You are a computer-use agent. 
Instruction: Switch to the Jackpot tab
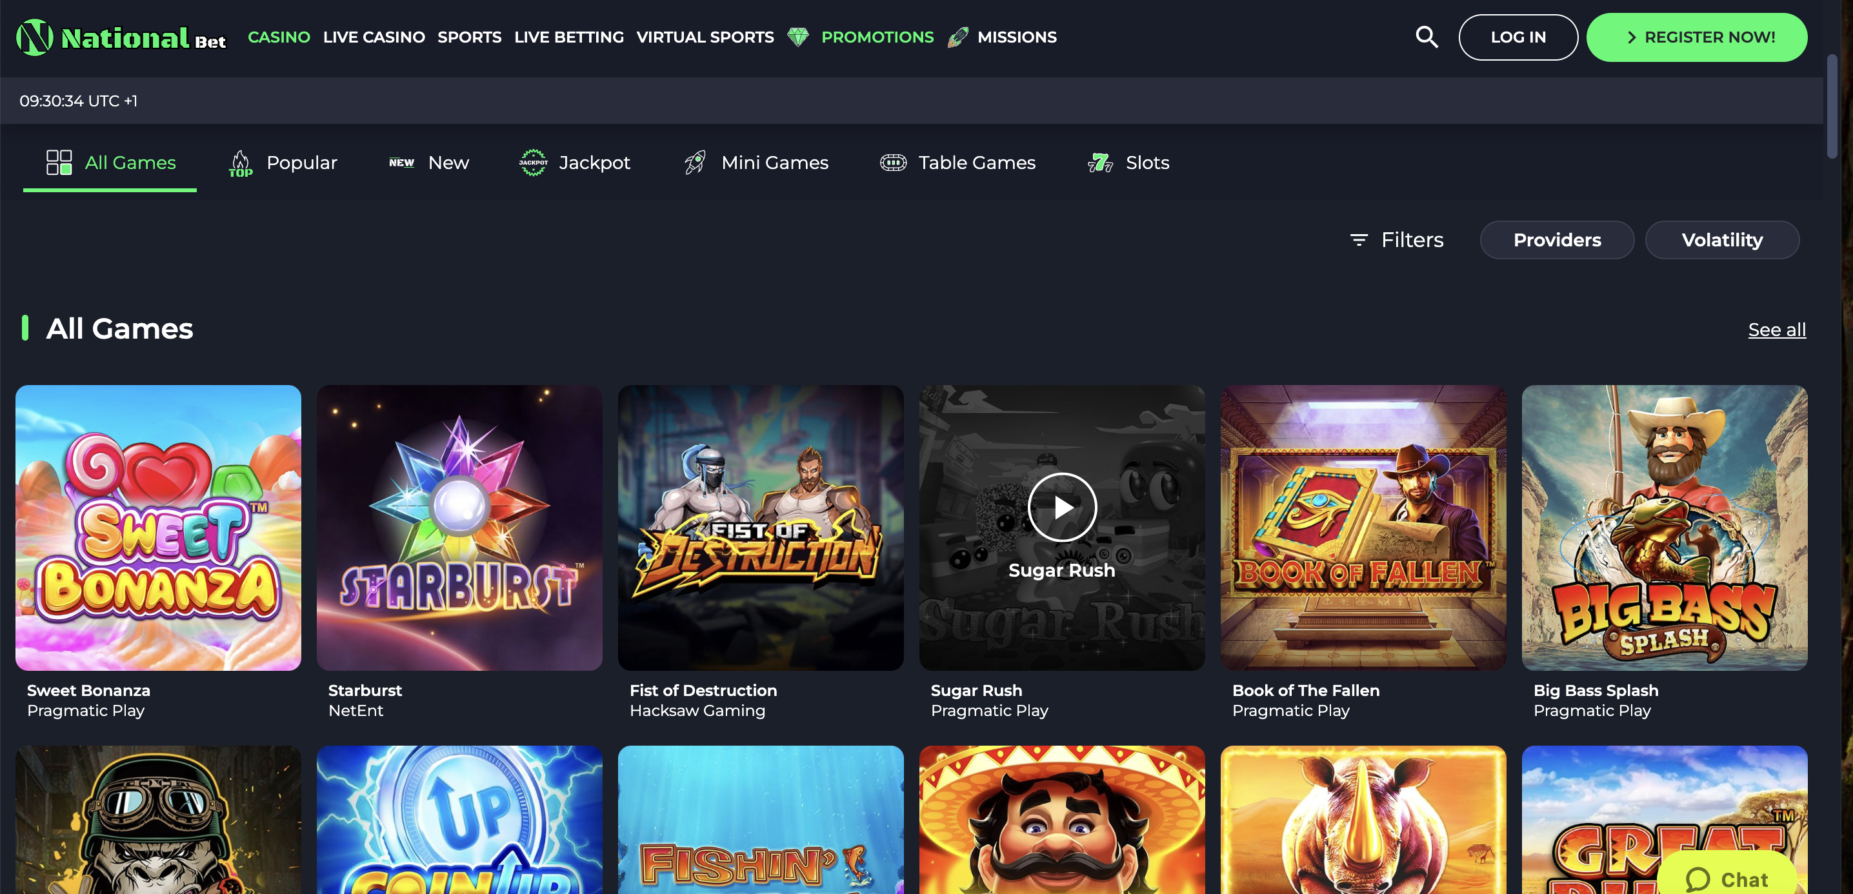[574, 163]
